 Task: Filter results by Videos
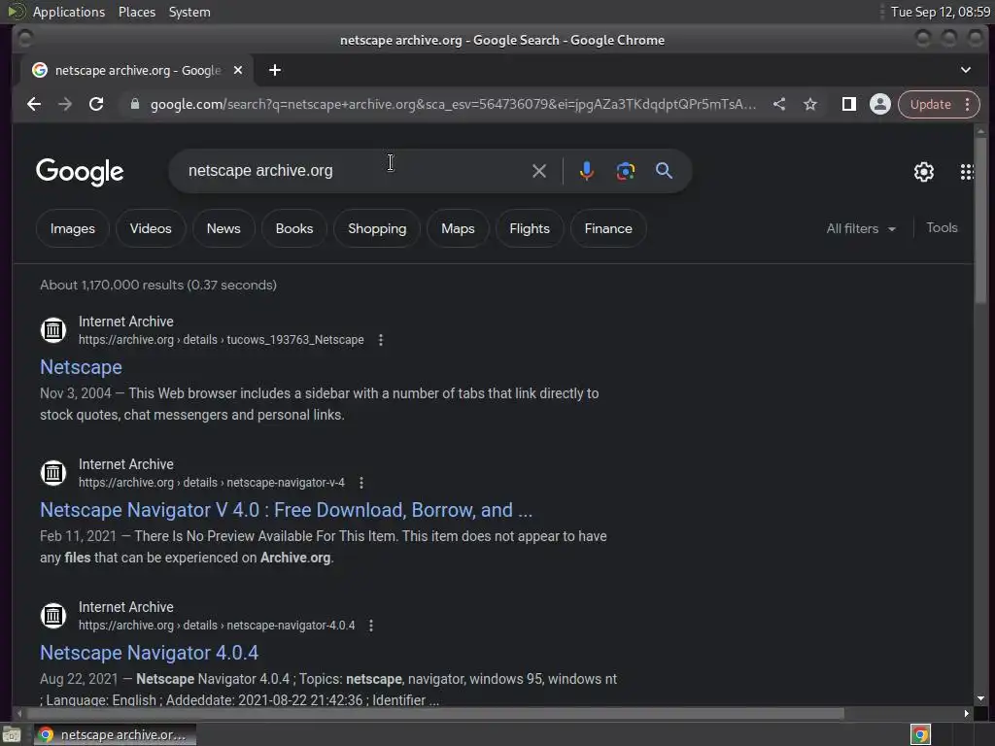[151, 228]
